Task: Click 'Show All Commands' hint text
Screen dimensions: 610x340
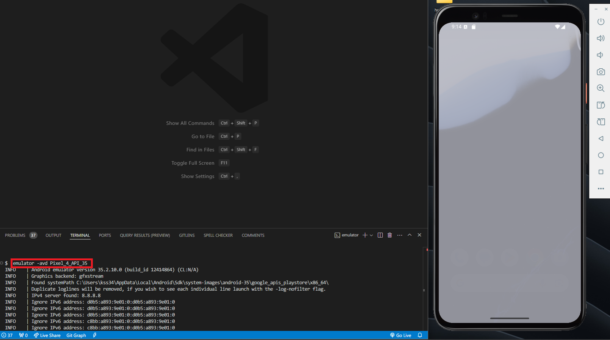Action: click(190, 123)
